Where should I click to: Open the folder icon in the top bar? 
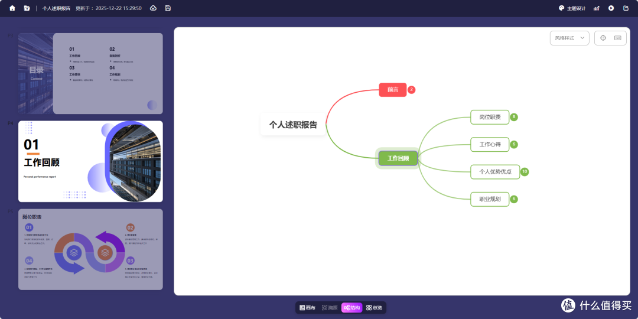(27, 8)
